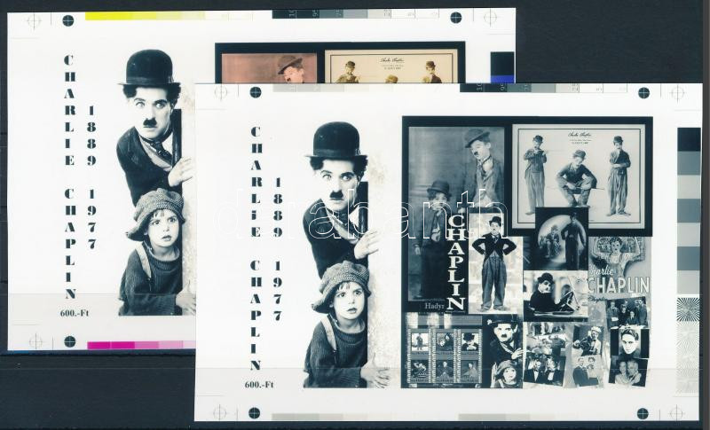This screenshot has height=430, width=710.
Task: Click the top-left black registration dot on the front sheet
Action: click(256, 92)
